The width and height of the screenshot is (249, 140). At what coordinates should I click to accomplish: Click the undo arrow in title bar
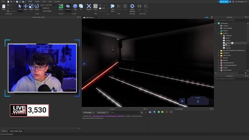tap(11, 2)
